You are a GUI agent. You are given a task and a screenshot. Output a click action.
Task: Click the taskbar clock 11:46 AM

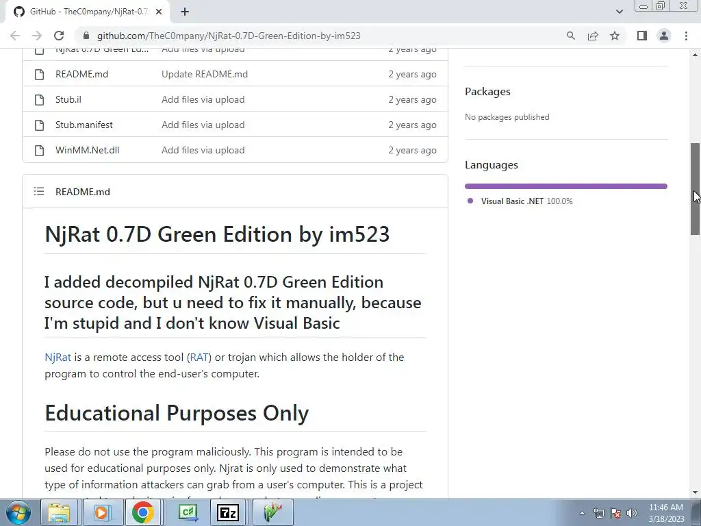(x=666, y=508)
